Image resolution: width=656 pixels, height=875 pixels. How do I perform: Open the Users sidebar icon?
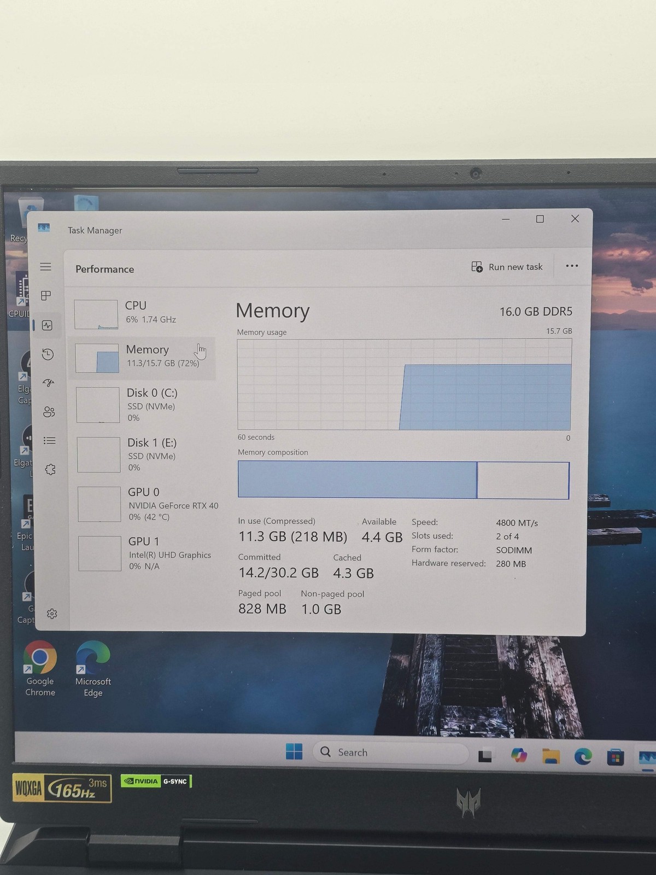click(x=49, y=412)
